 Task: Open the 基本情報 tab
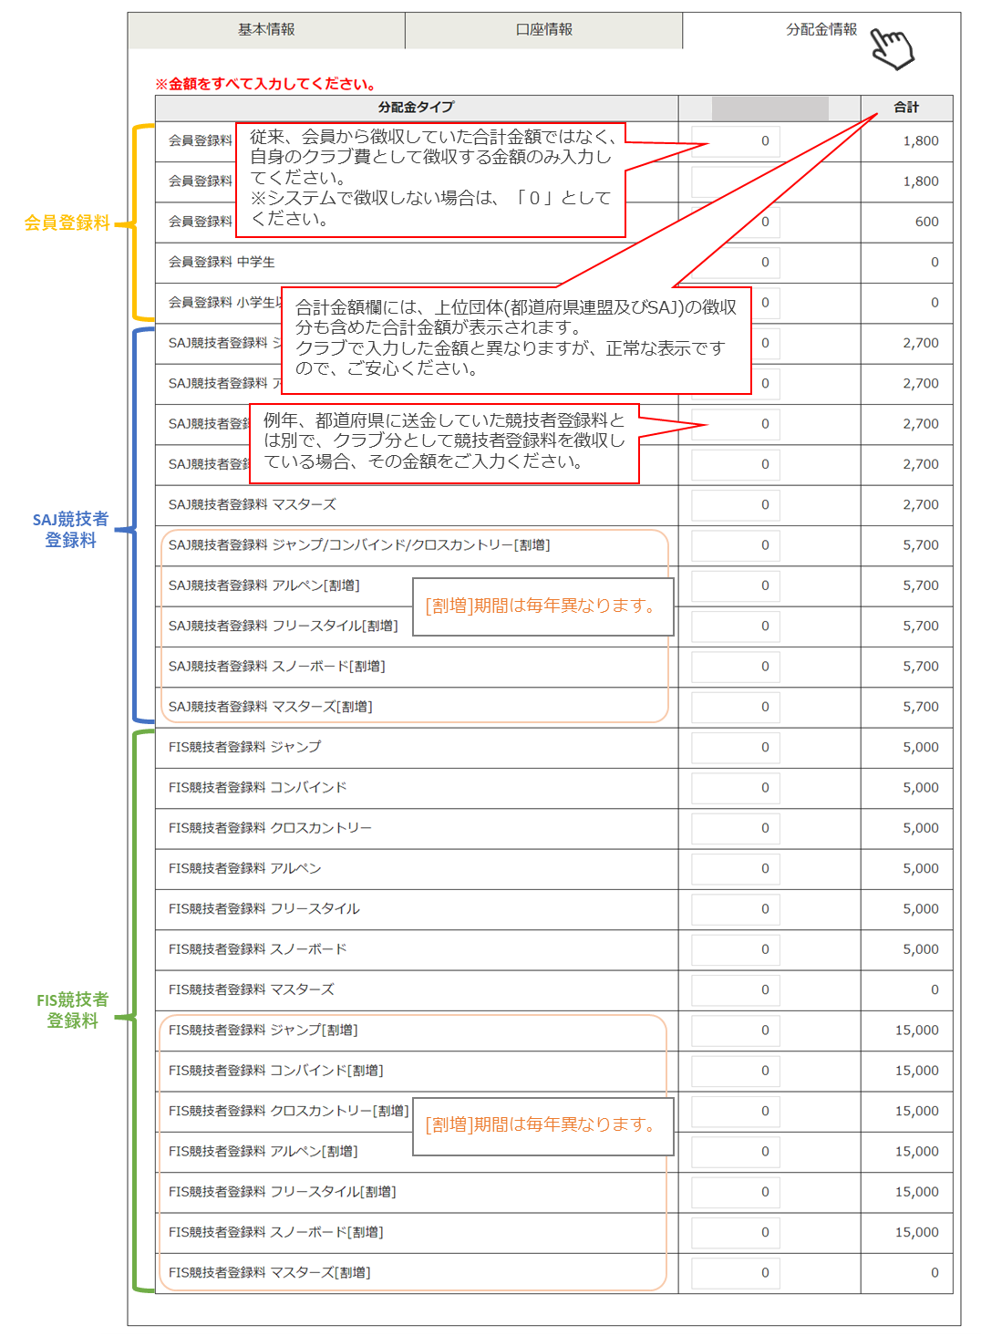[x=266, y=30]
